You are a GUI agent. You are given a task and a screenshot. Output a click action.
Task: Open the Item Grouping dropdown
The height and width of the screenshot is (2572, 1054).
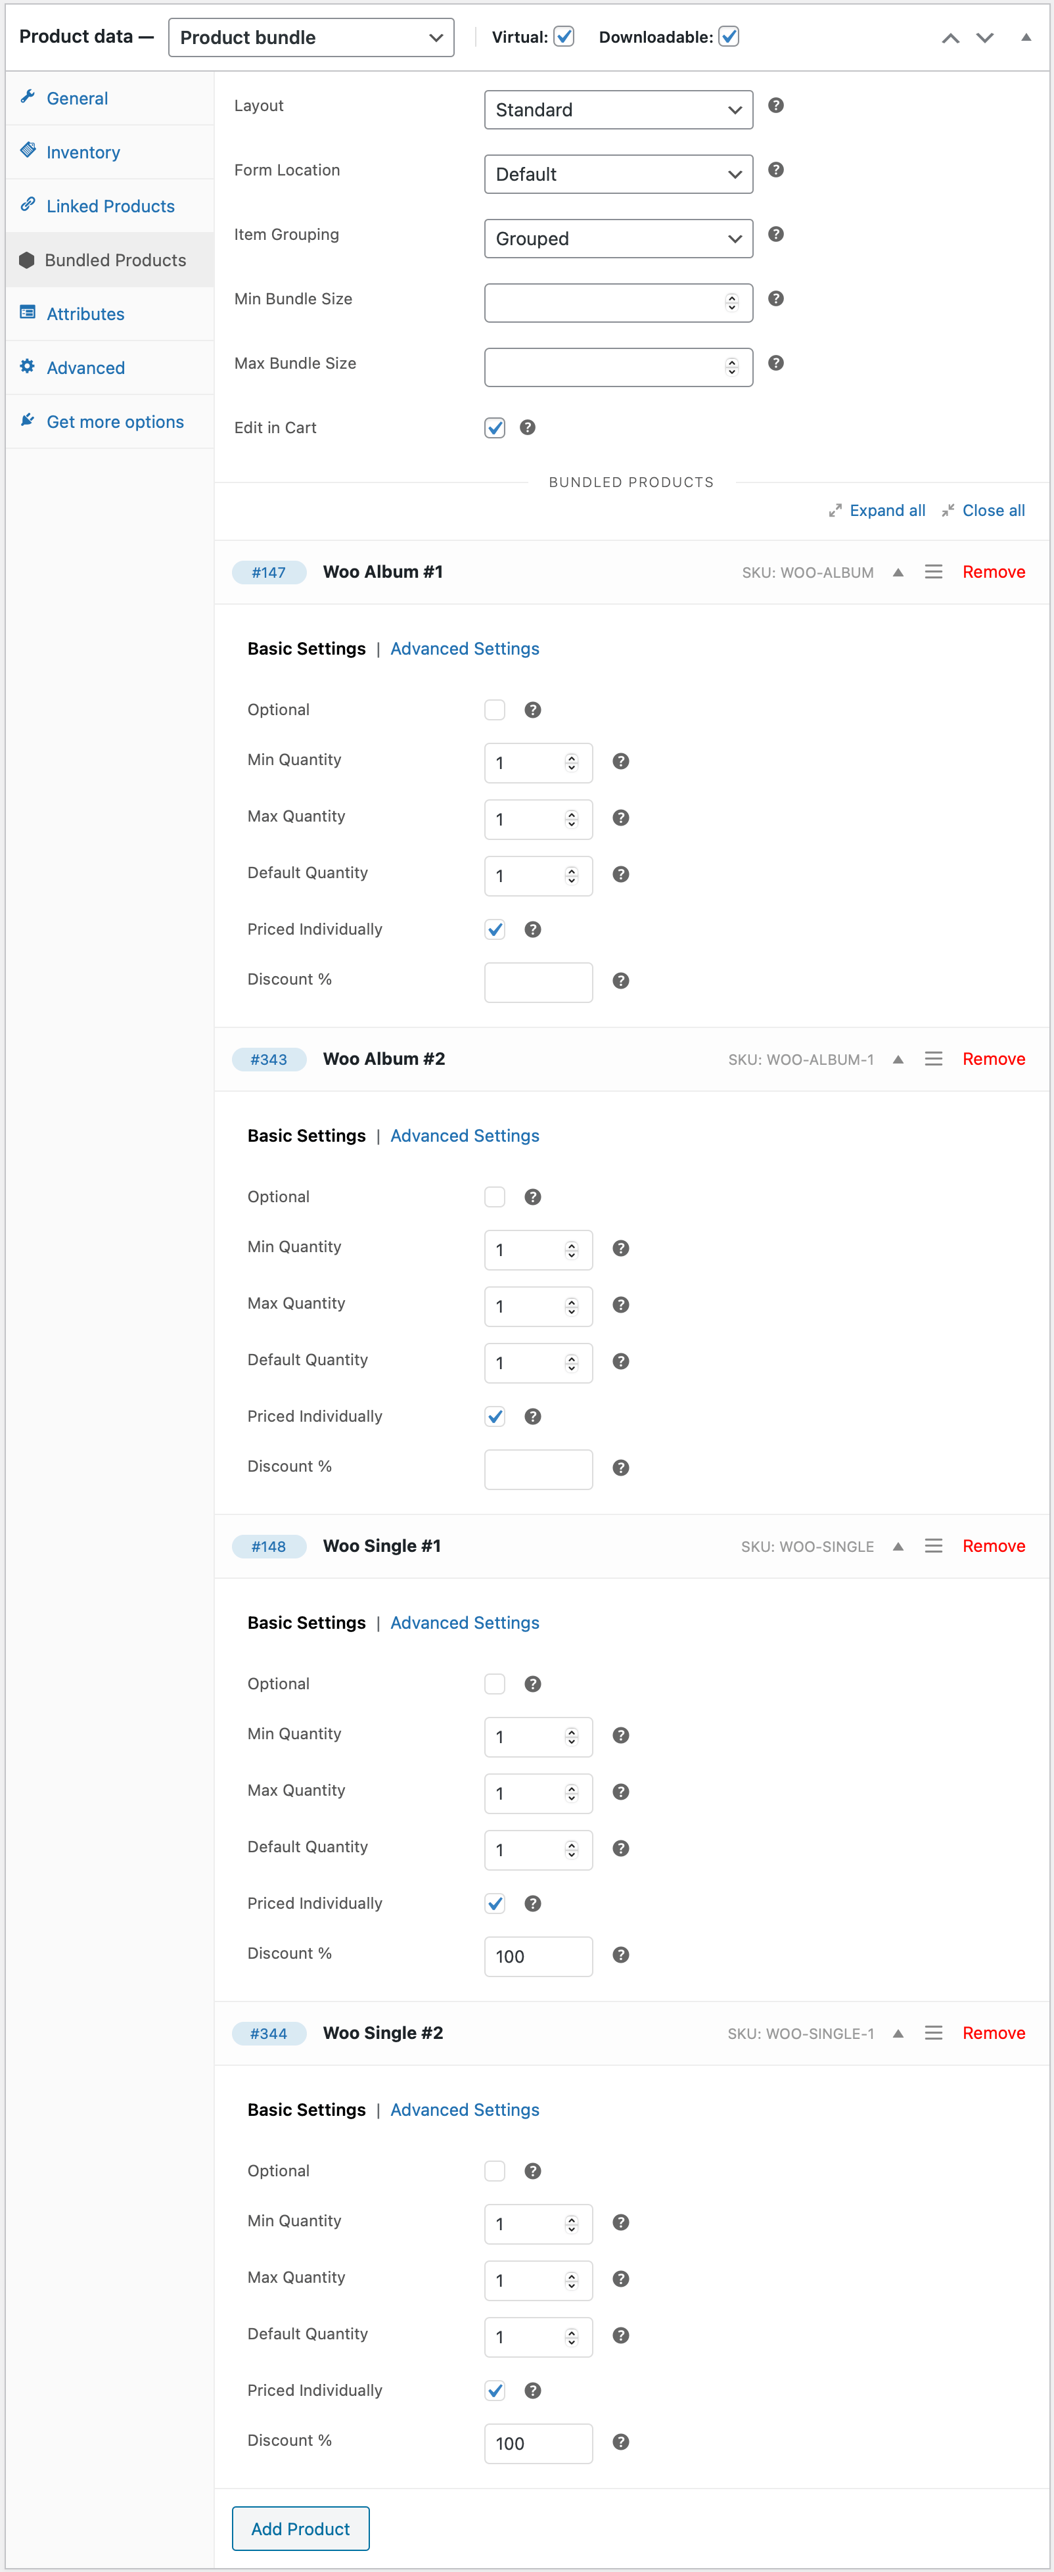coord(618,238)
